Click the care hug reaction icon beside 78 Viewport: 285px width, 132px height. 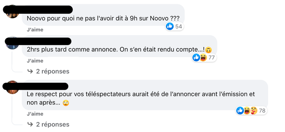click(254, 110)
